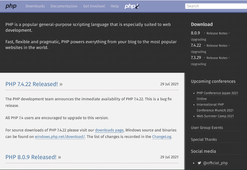Open Release Notes for 8.0.9
Viewport: 247px width, 170px height.
[217, 33]
